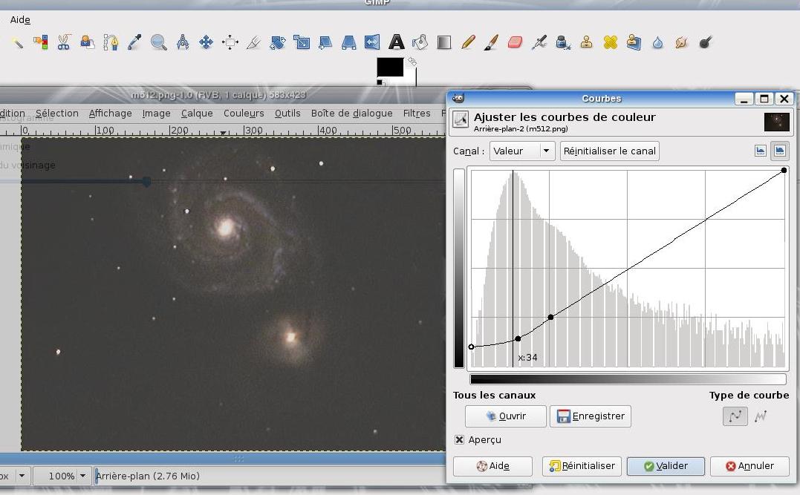800x495 pixels.
Task: Click the Ouvrir button
Action: tap(506, 416)
